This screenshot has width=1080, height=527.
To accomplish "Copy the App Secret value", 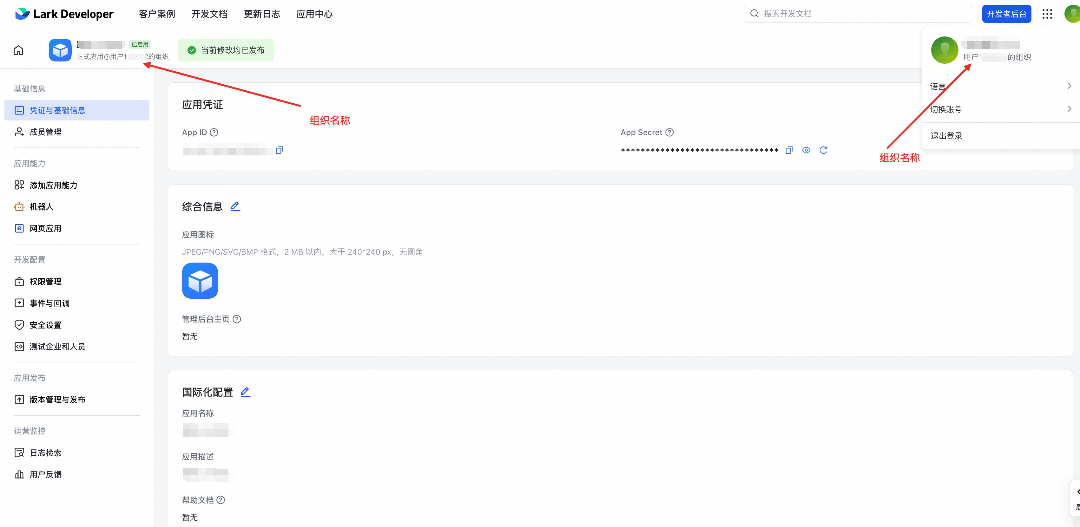I will (789, 150).
